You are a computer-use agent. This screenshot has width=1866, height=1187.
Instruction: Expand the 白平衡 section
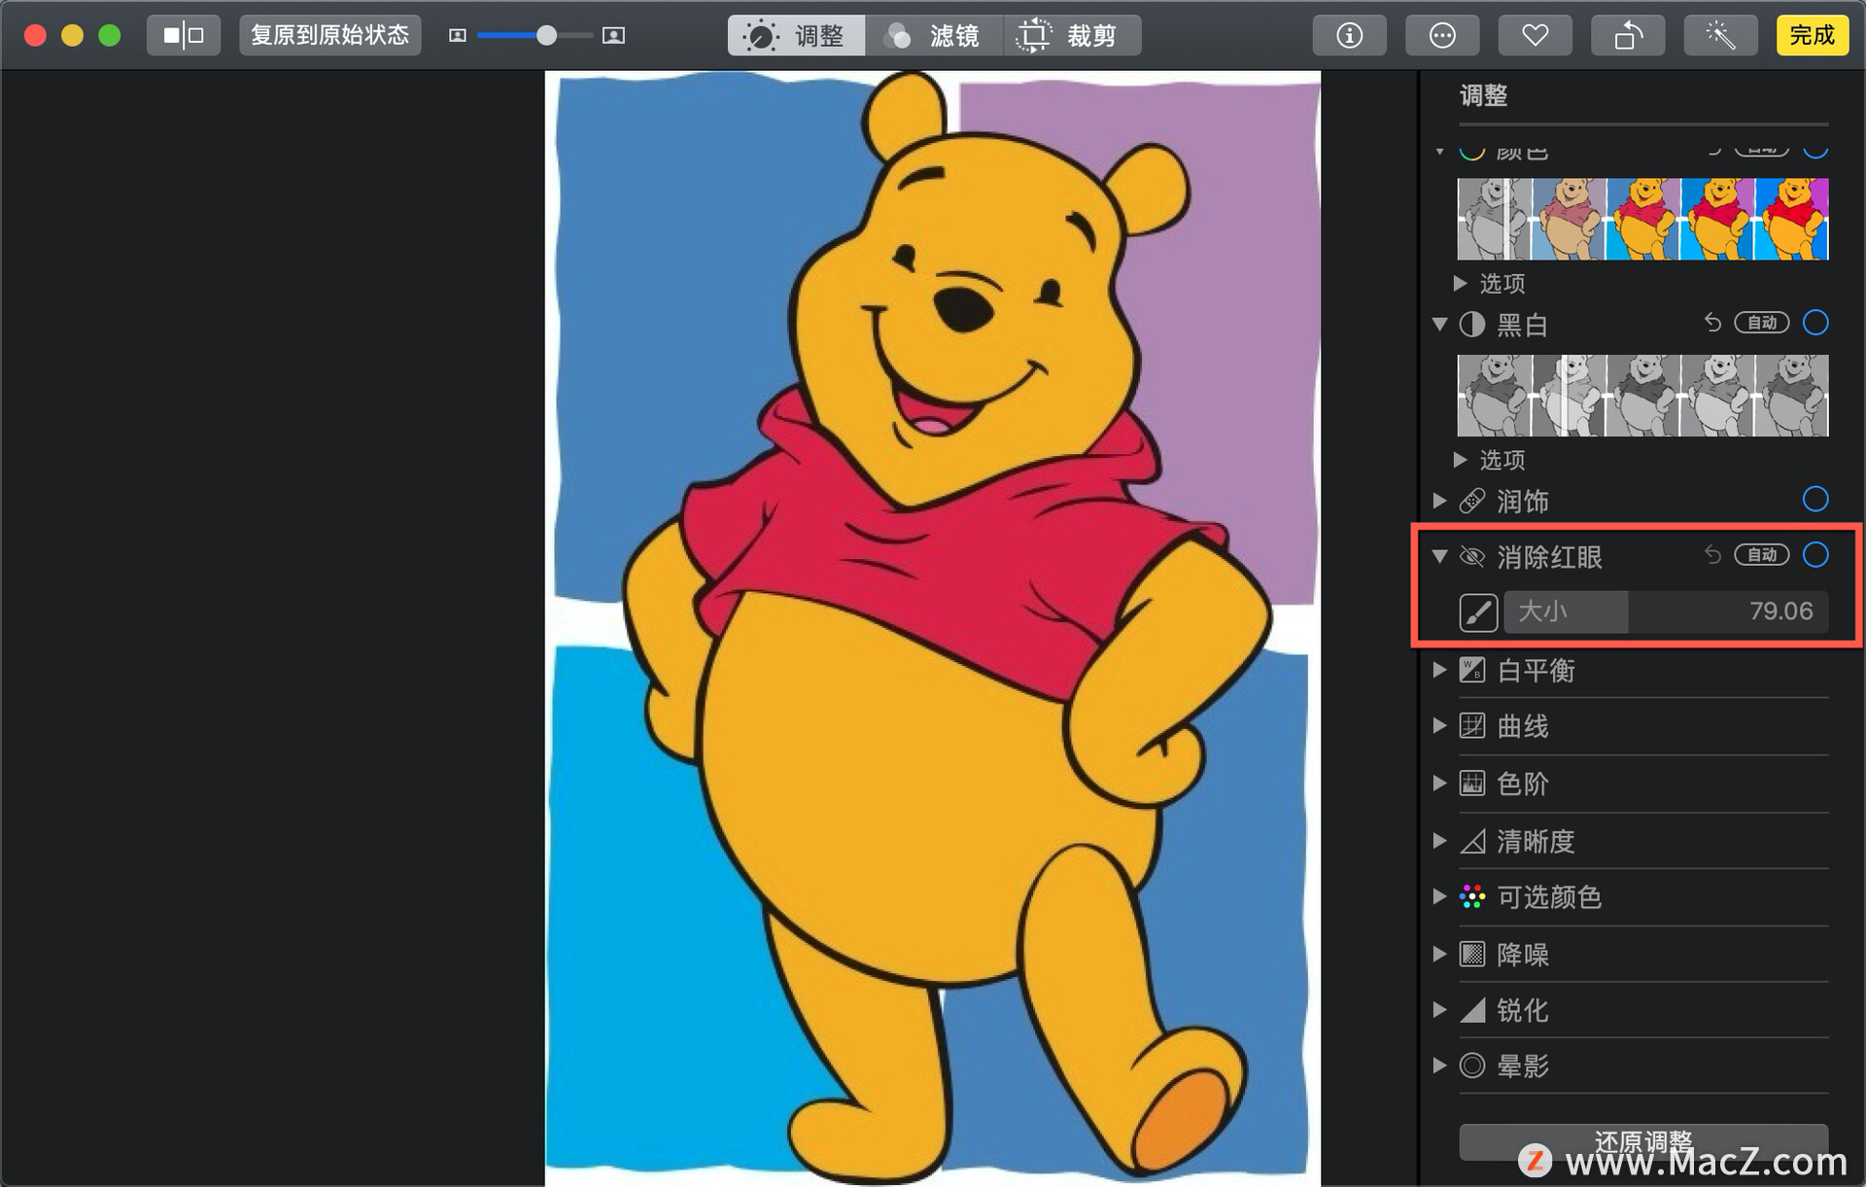tap(1440, 670)
